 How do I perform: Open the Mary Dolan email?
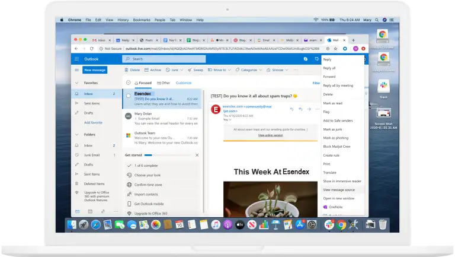[x=162, y=119]
